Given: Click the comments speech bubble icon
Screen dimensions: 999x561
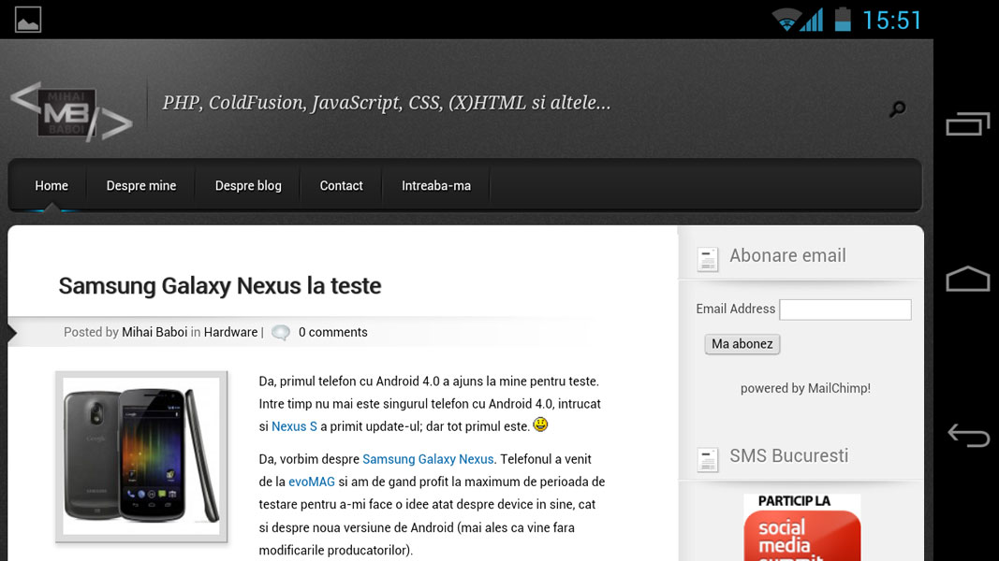Looking at the screenshot, I should point(281,333).
